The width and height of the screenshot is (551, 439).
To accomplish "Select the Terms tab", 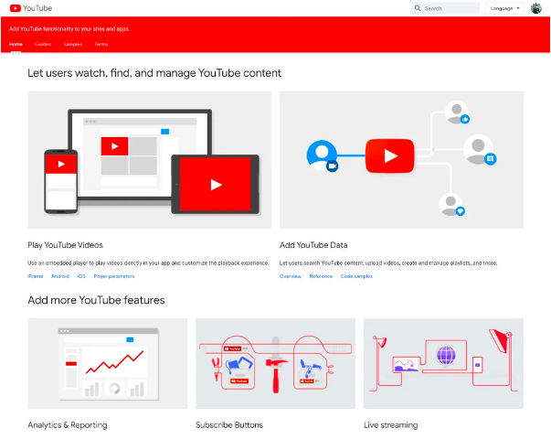I will pos(101,44).
